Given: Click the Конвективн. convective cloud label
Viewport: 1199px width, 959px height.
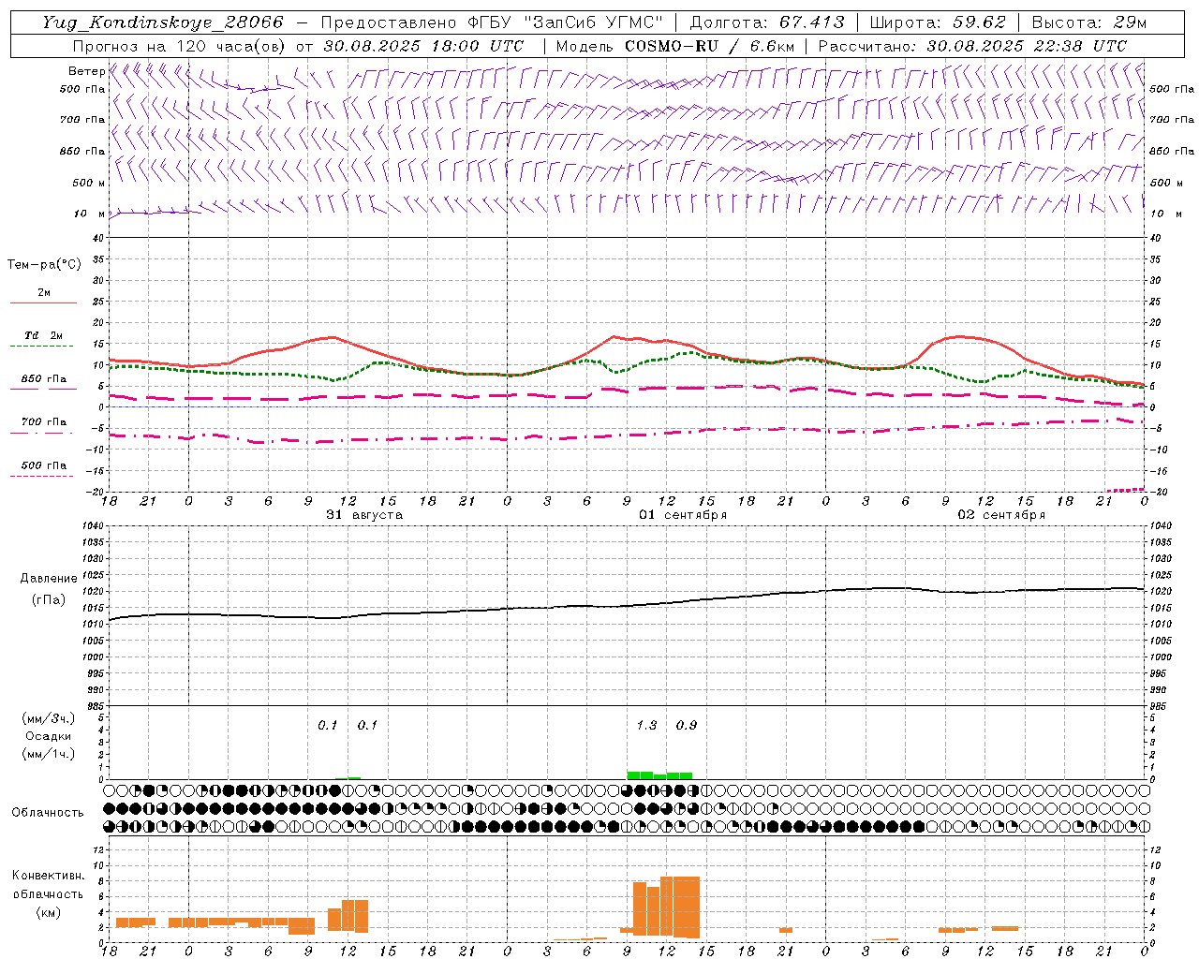Looking at the screenshot, I should click(48, 876).
